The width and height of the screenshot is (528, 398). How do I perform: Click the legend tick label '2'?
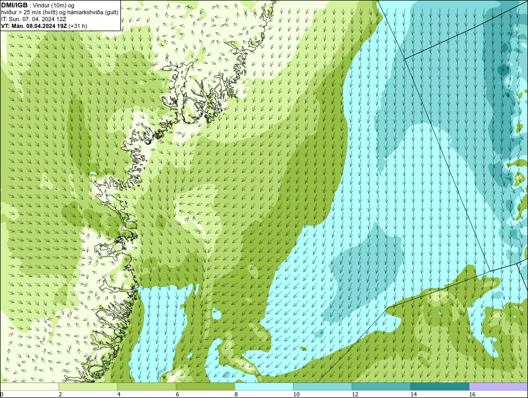(60, 394)
